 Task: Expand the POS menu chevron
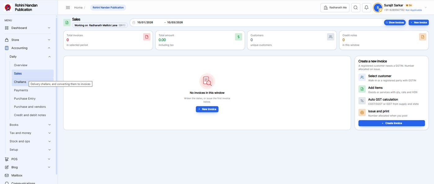[x=49, y=159]
